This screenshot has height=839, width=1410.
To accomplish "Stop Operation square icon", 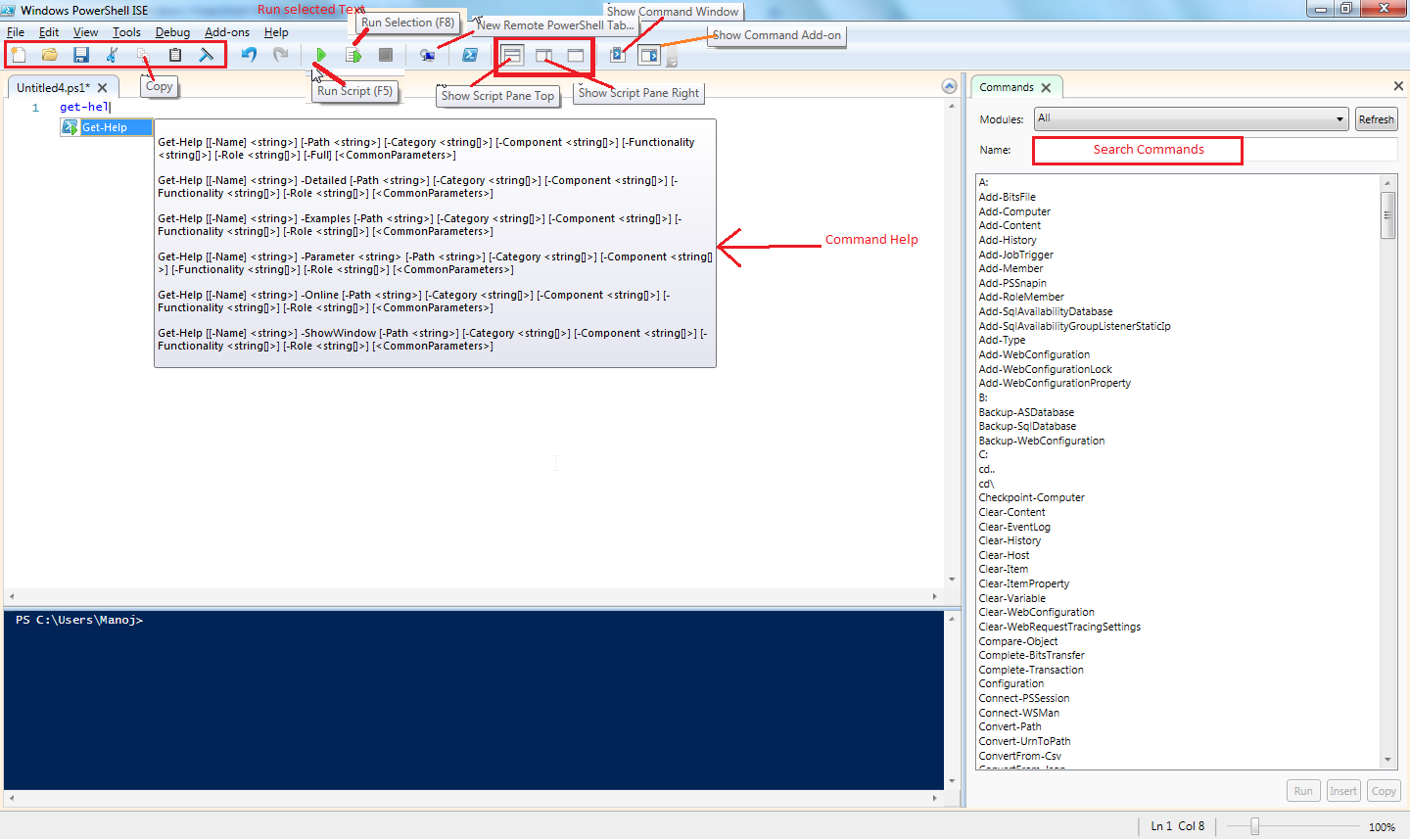I will pos(386,55).
